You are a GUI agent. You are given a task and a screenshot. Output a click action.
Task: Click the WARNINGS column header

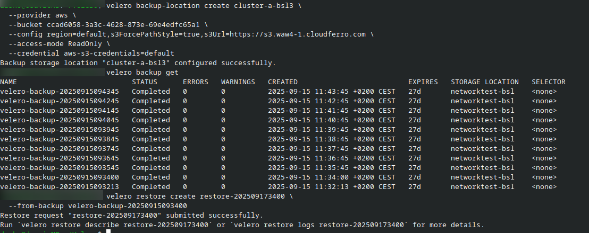pos(238,82)
